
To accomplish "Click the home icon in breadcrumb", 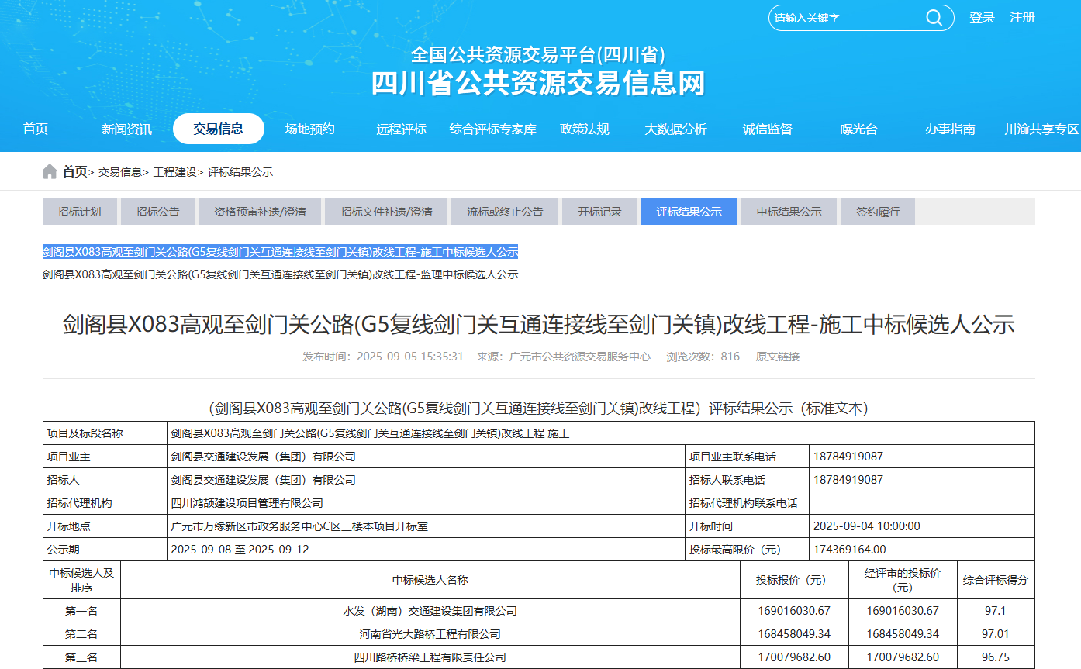I will point(50,171).
